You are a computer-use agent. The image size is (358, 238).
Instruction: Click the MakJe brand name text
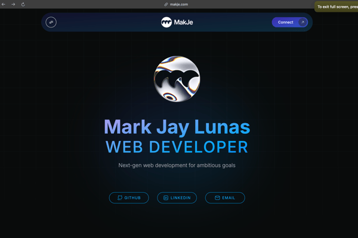point(184,23)
